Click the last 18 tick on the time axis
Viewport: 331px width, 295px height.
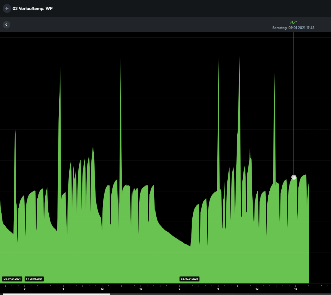[295, 289]
